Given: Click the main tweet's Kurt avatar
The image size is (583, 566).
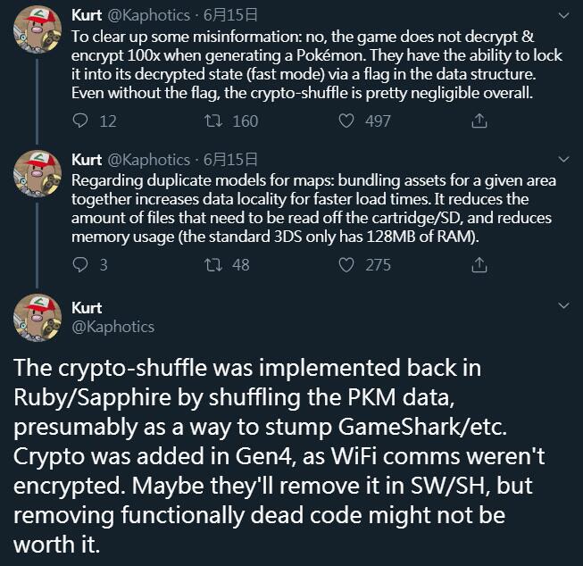Looking at the screenshot, I should pyautogui.click(x=37, y=318).
